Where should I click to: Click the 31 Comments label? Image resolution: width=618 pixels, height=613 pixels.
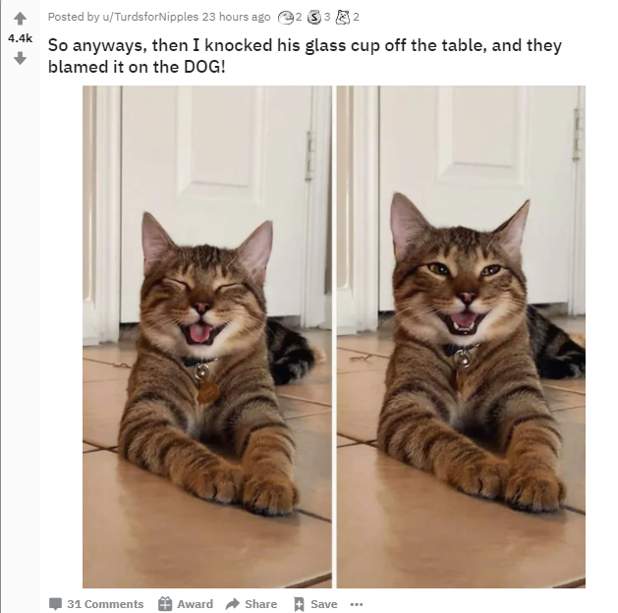pyautogui.click(x=105, y=604)
